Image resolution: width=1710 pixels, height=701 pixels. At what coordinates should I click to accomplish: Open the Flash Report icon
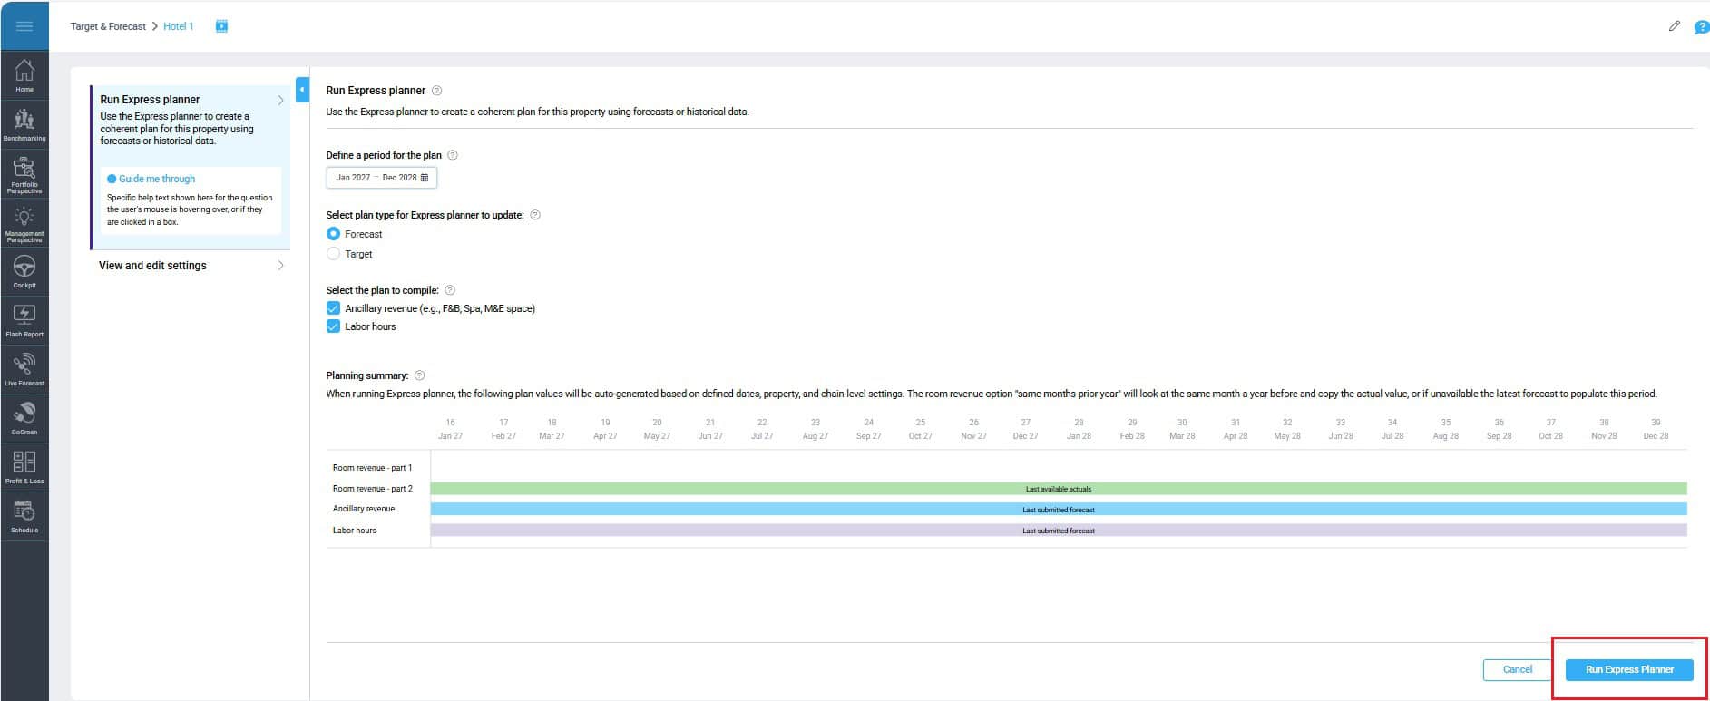(24, 320)
